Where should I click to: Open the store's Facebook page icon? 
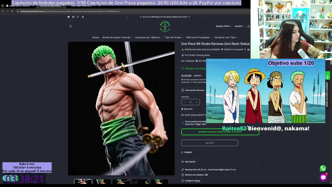pyautogui.click(x=68, y=17)
